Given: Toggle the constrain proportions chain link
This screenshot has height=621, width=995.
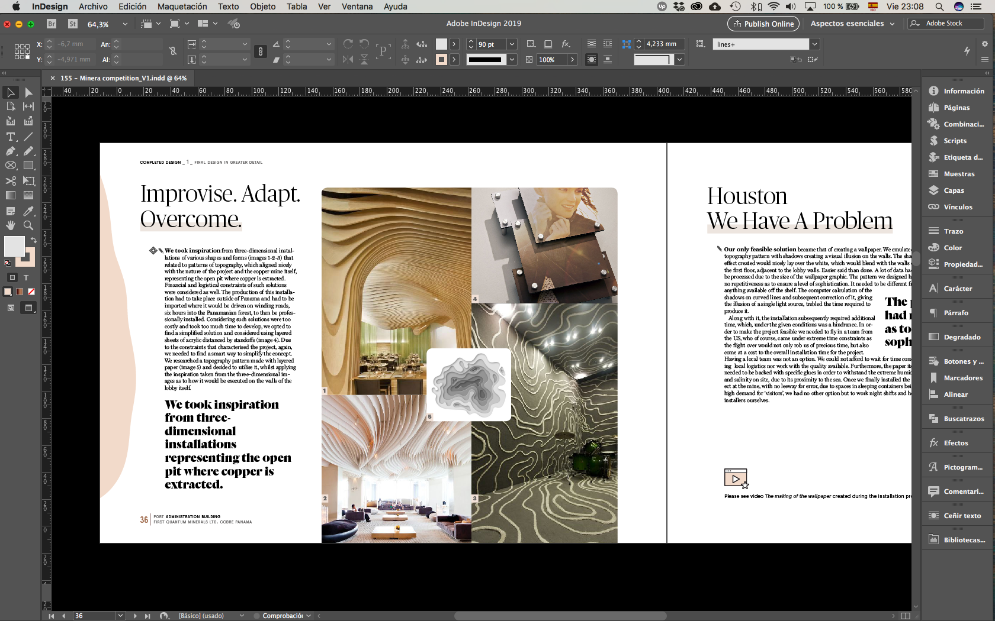Looking at the screenshot, I should point(173,51).
